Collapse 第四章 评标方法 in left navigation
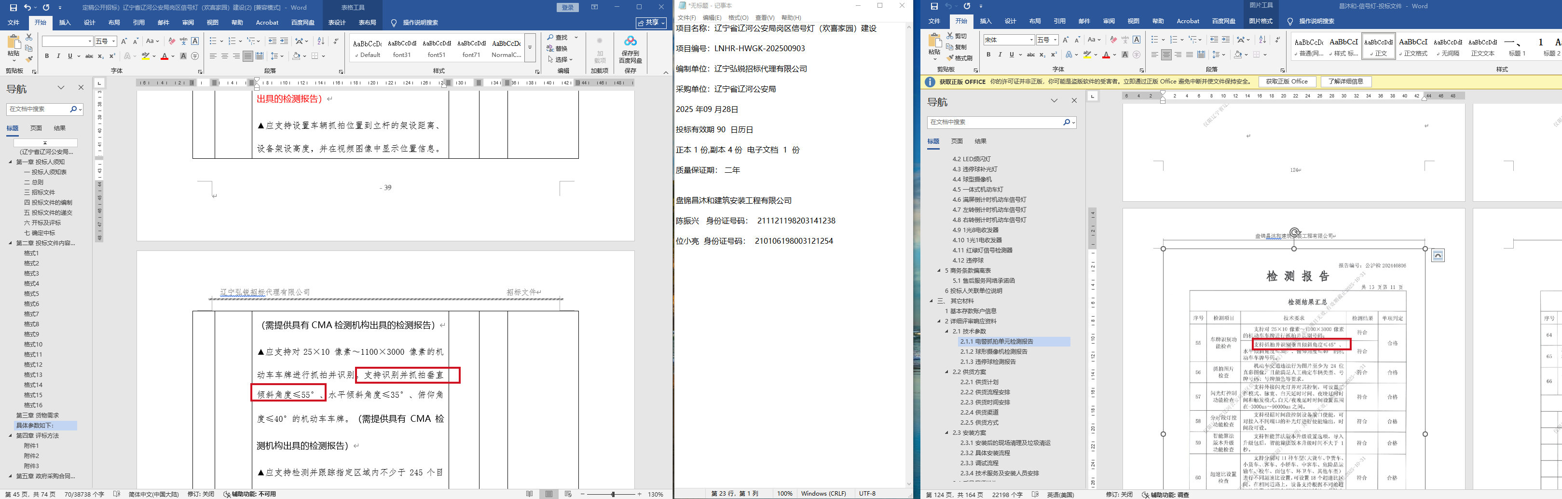Screen dimensions: 1562x499 [x=10, y=435]
